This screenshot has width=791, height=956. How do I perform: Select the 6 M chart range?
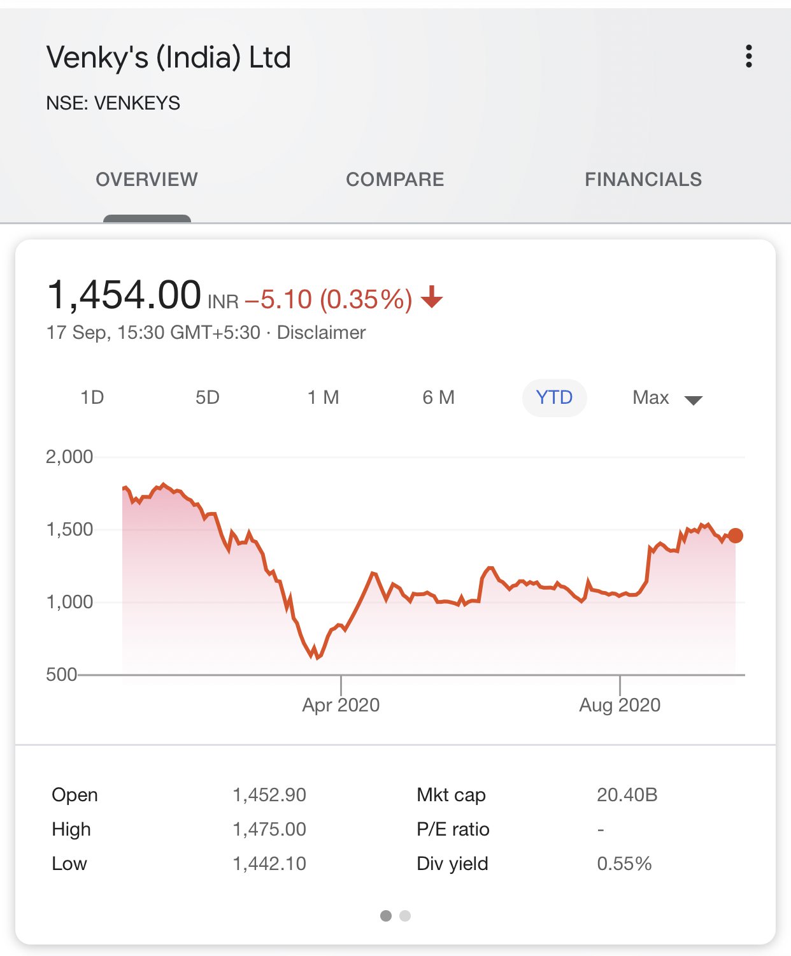(438, 397)
